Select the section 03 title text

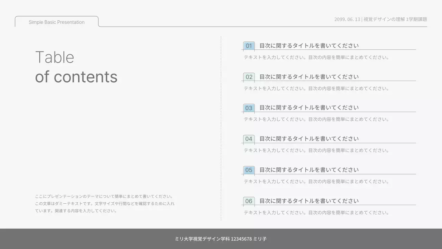[x=309, y=108]
